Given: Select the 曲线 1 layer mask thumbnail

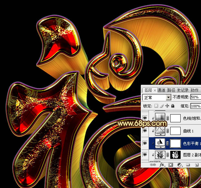Looking at the screenshot, I should (x=175, y=131).
